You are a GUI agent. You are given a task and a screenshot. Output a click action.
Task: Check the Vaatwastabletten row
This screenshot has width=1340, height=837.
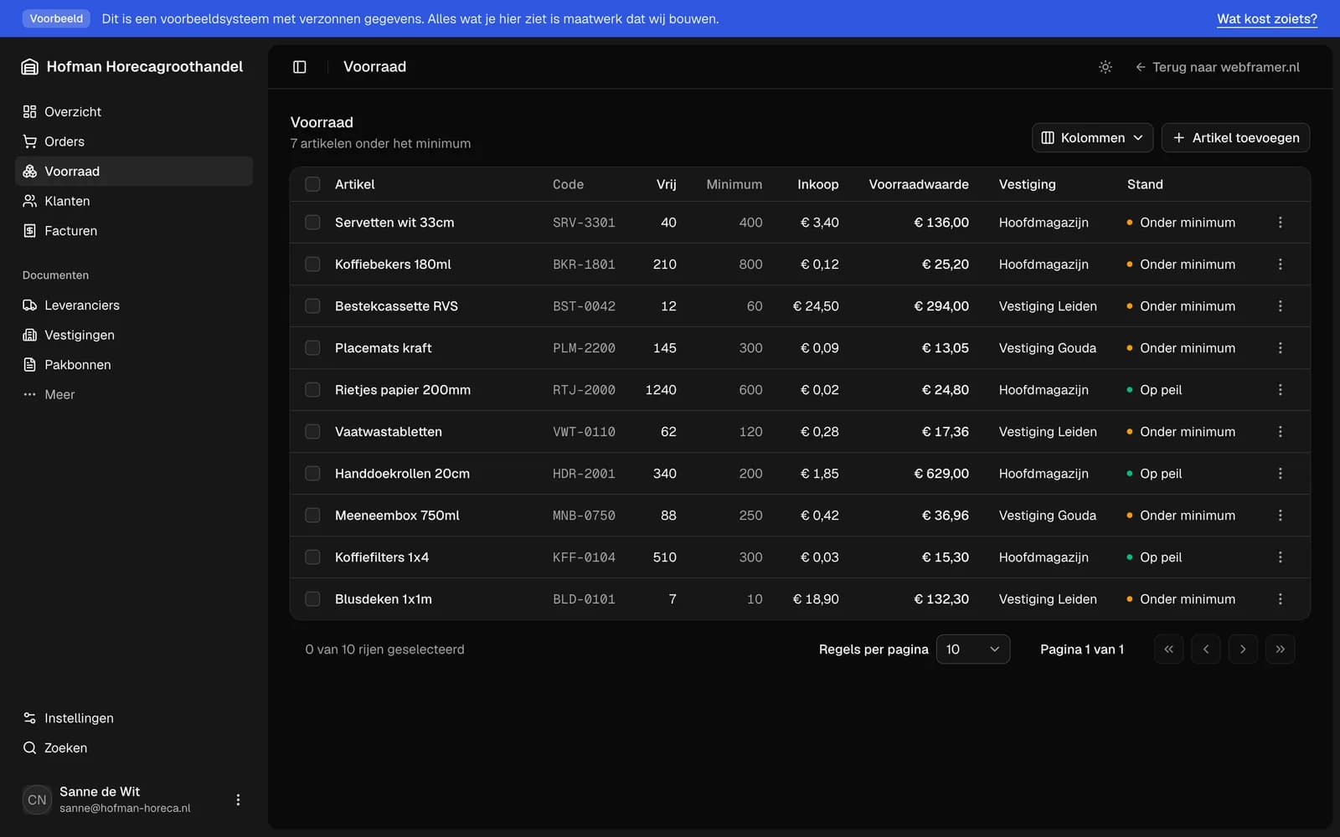tap(312, 432)
